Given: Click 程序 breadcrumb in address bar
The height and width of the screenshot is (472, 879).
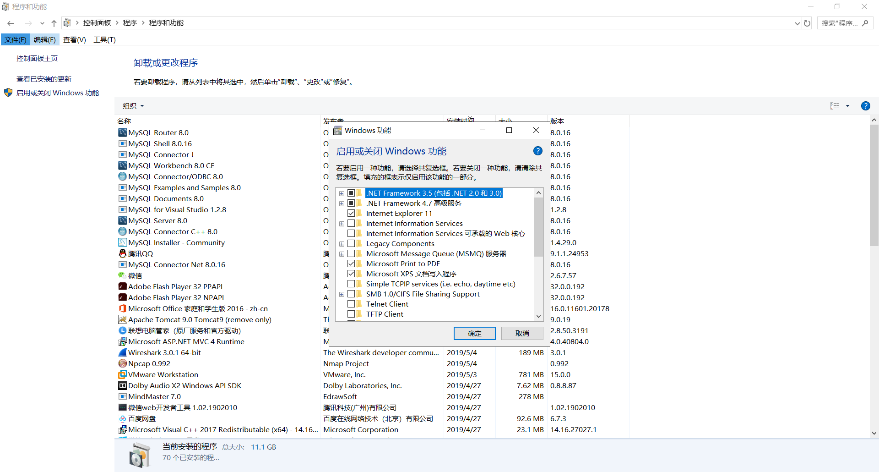Looking at the screenshot, I should click(x=130, y=23).
